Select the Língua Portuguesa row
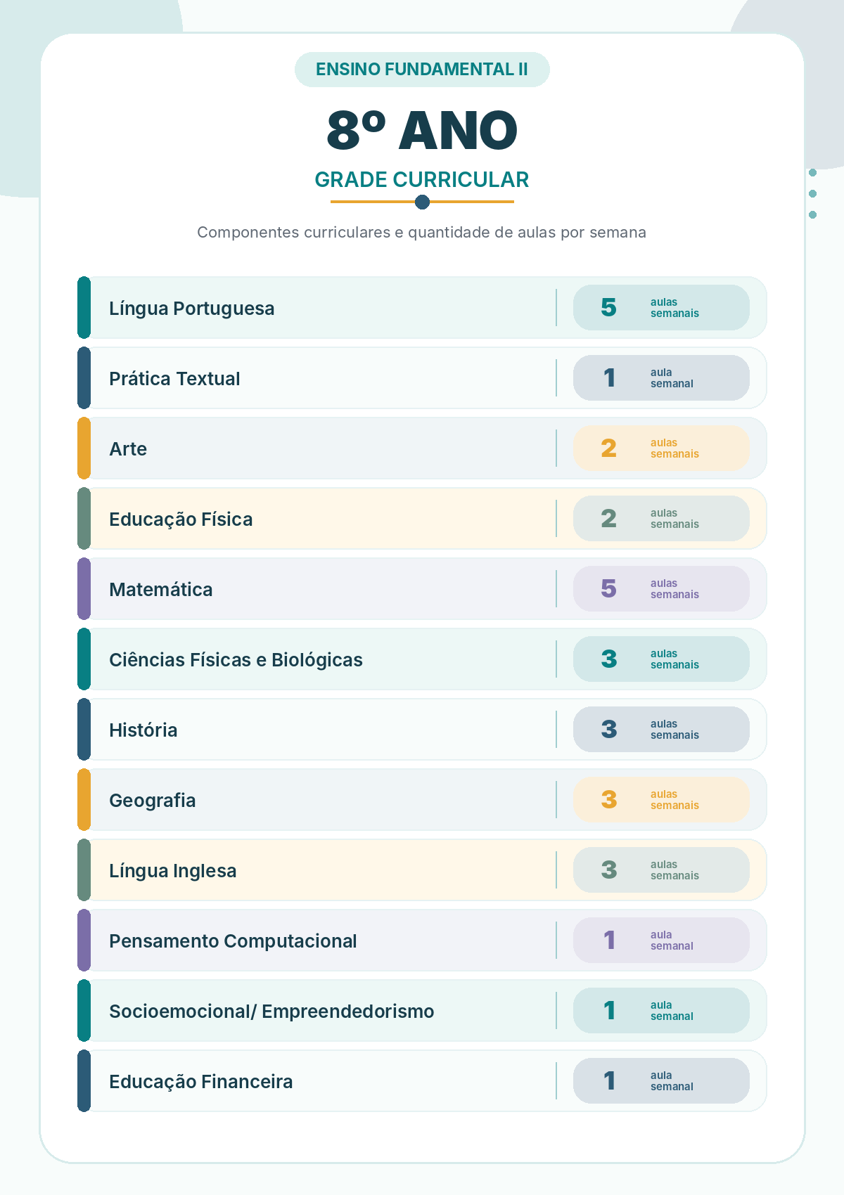Viewport: 844px width, 1195px height. 422,308
